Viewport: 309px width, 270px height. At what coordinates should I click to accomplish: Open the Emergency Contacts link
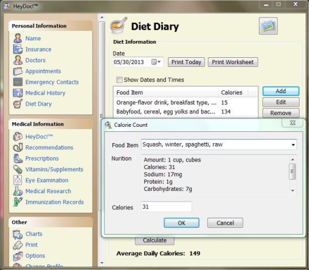[x=52, y=82]
